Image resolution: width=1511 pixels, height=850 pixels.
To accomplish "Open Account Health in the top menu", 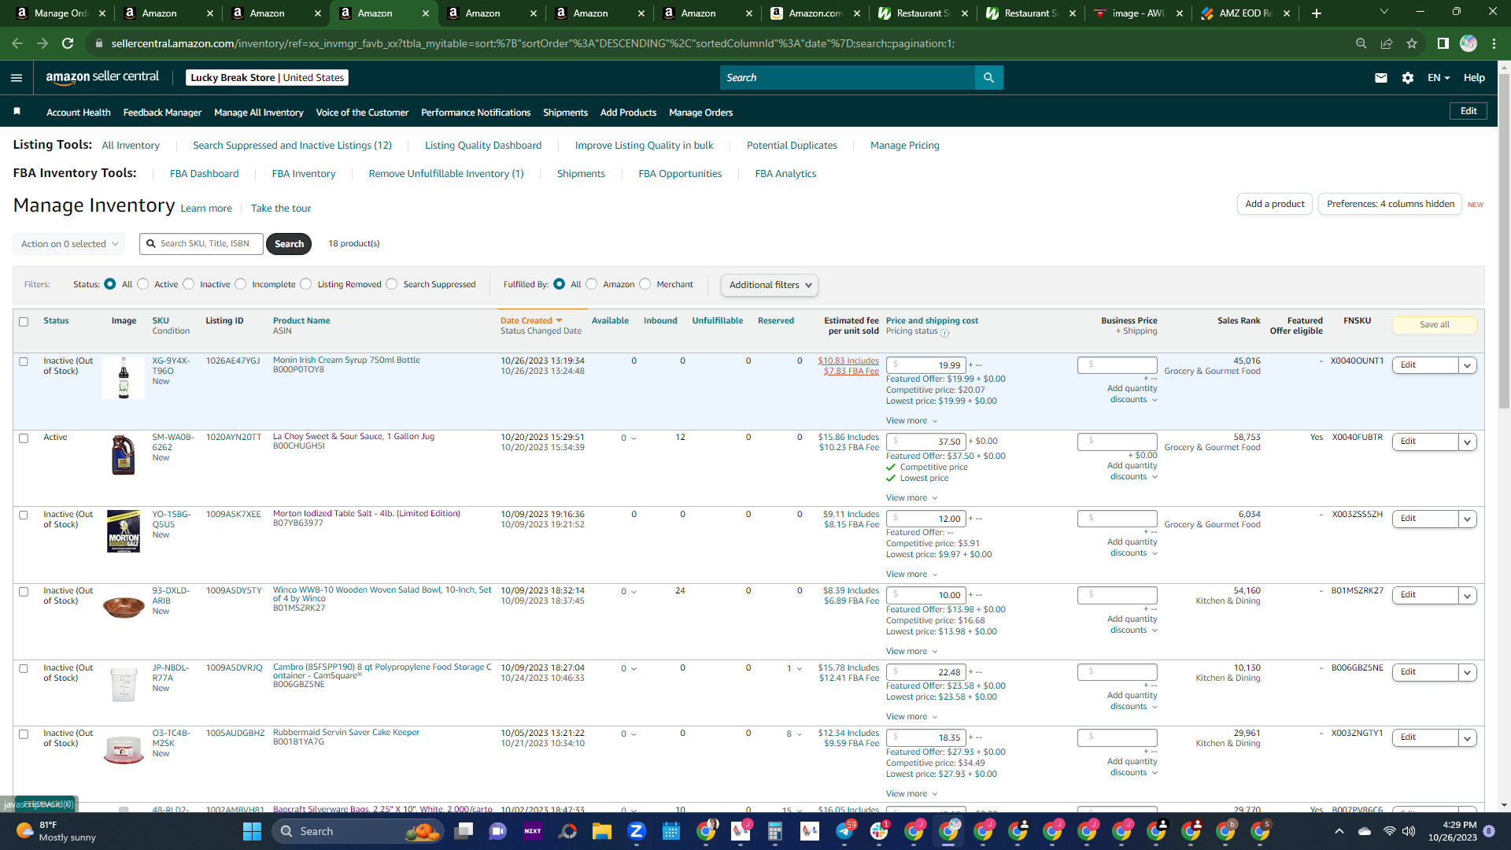I will [x=79, y=113].
